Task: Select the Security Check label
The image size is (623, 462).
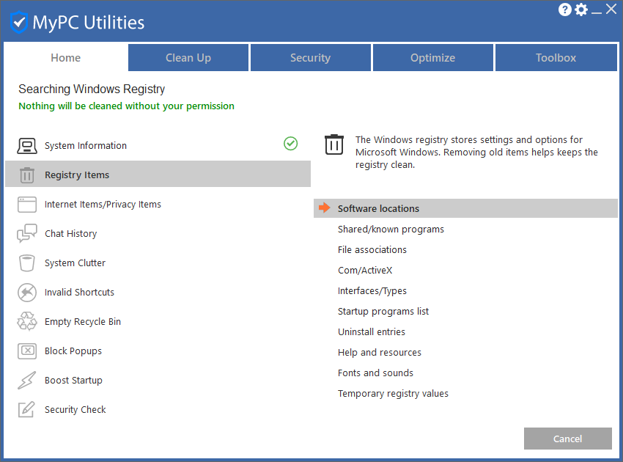Action: (x=75, y=409)
